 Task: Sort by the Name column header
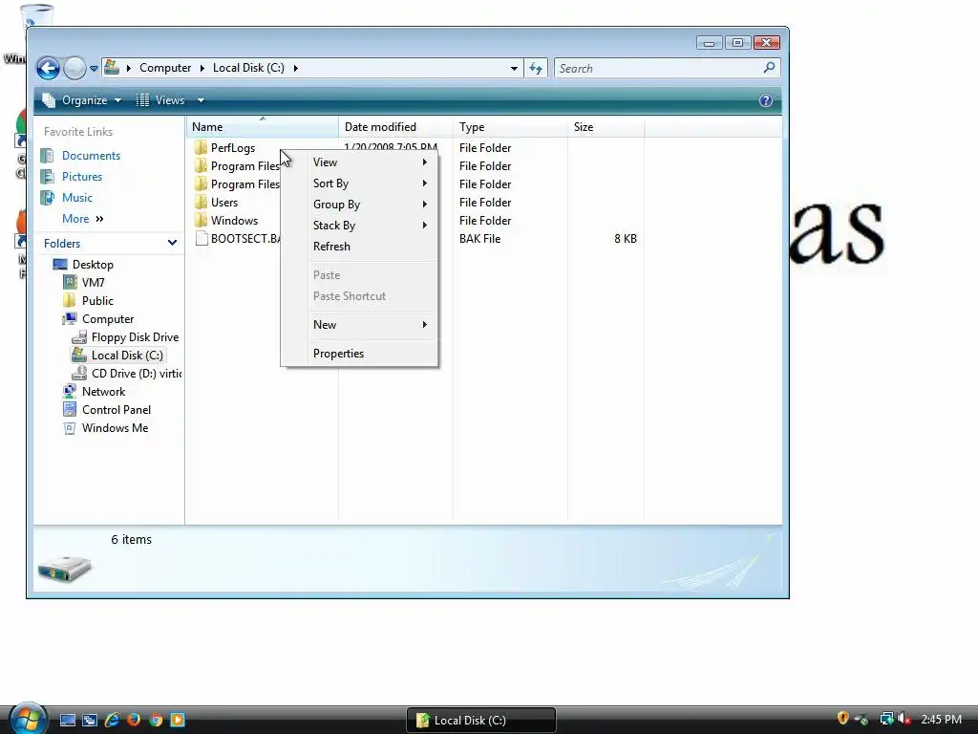pyautogui.click(x=263, y=127)
